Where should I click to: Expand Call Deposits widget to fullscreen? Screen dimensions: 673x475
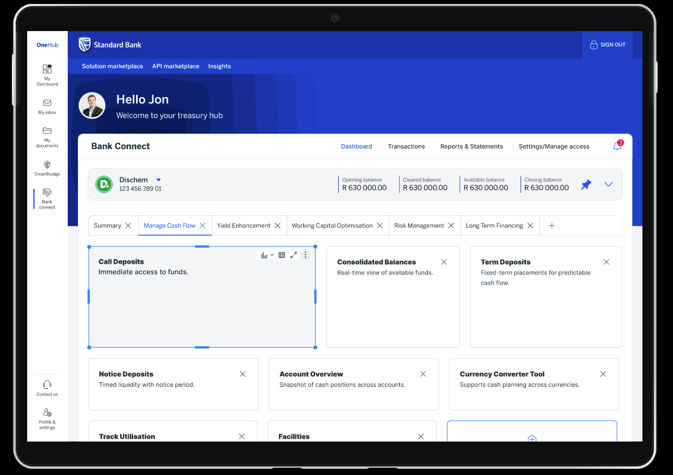pos(294,255)
